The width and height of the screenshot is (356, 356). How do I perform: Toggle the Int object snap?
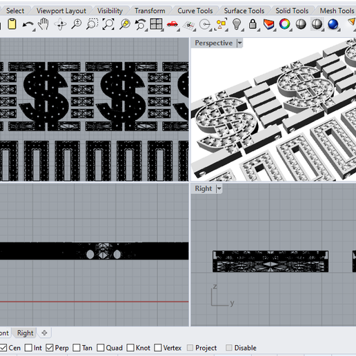point(28,348)
